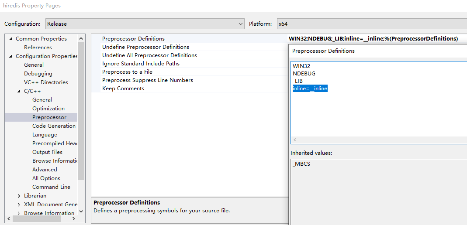Screen dimensions: 467x225
Task: Select References in the tree
Action: tap(38, 48)
